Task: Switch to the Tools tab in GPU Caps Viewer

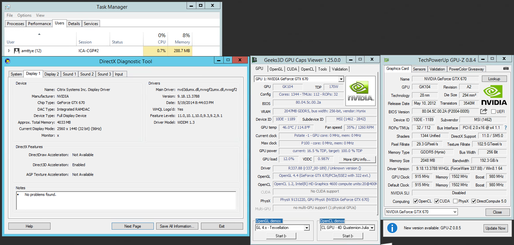Action: [x=323, y=69]
